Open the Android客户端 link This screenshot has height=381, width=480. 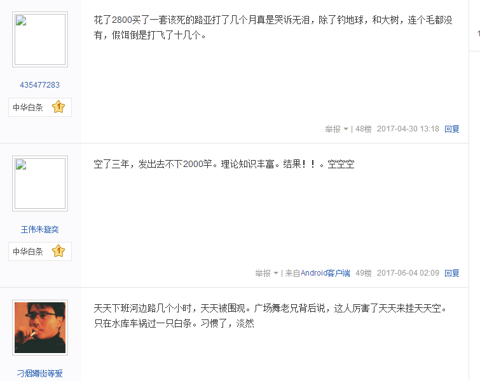[x=325, y=273]
